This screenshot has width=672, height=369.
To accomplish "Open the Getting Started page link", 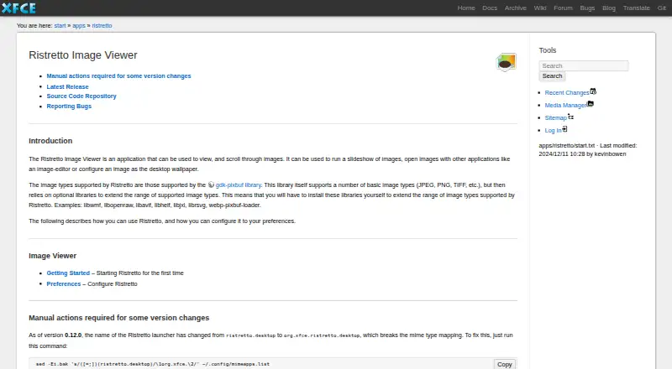I will 68,273.
